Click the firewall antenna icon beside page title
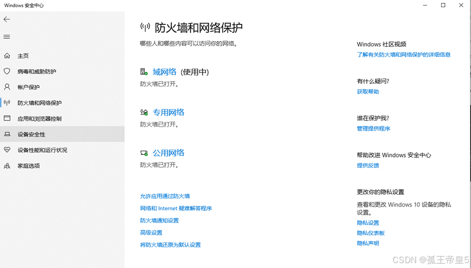The width and height of the screenshot is (471, 268). (145, 27)
